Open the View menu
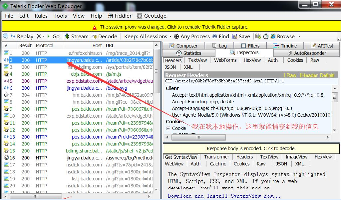This screenshot has height=200, width=341. 79,16
